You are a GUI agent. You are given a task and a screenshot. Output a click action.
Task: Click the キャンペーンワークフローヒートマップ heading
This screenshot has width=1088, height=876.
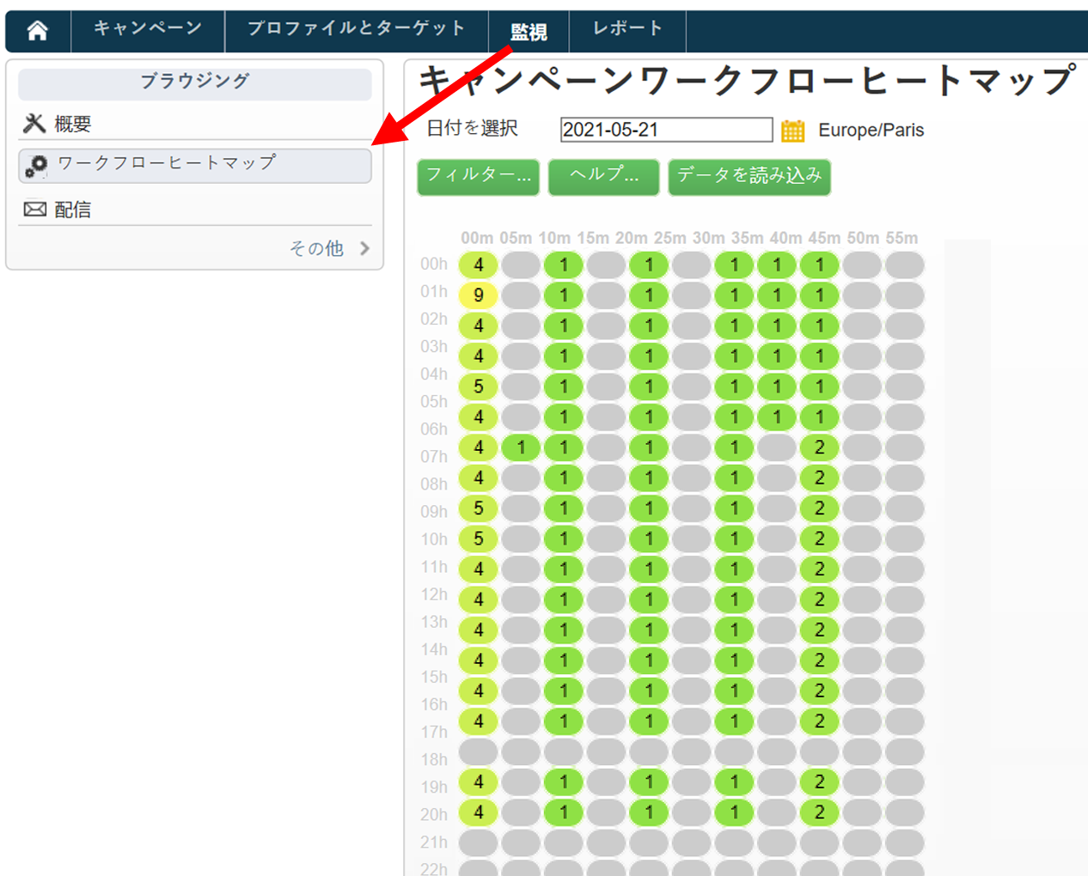(746, 81)
